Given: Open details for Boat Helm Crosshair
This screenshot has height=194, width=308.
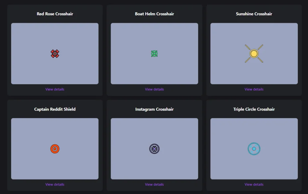Looking at the screenshot, I should pyautogui.click(x=154, y=89).
